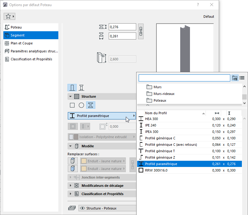Open the second Enduit - Jaune nature surface
248x215 pixels.
[103, 169]
